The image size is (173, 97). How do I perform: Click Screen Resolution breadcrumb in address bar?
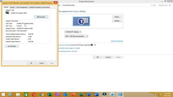(x=69, y=5)
